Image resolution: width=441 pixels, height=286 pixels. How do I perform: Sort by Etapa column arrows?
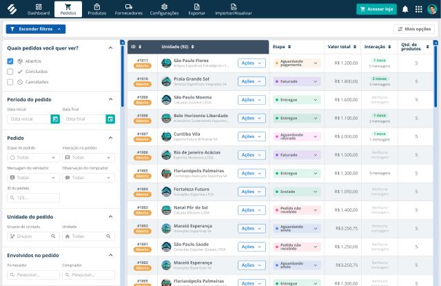[289, 47]
